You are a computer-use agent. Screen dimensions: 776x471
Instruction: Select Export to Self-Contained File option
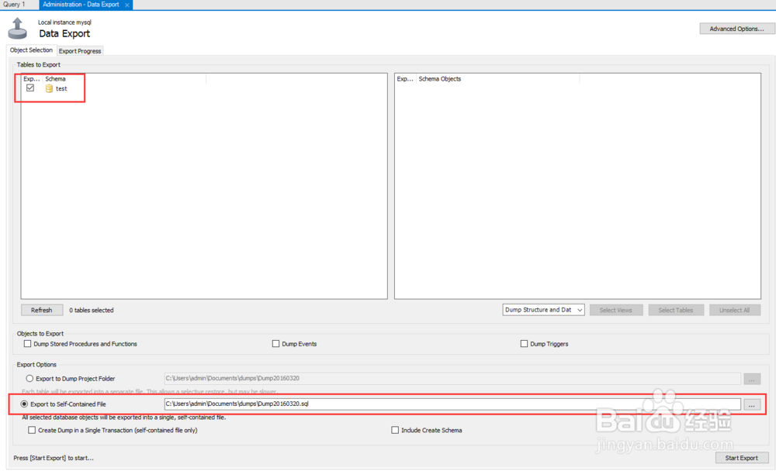coord(25,404)
